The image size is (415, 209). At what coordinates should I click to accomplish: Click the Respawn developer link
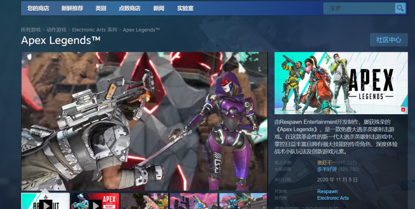[327, 191]
